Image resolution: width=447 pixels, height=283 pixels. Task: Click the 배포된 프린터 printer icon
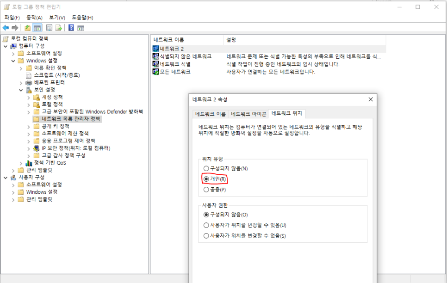29,83
